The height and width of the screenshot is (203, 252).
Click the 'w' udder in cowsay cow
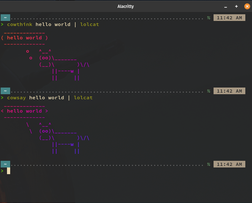tap(72, 145)
